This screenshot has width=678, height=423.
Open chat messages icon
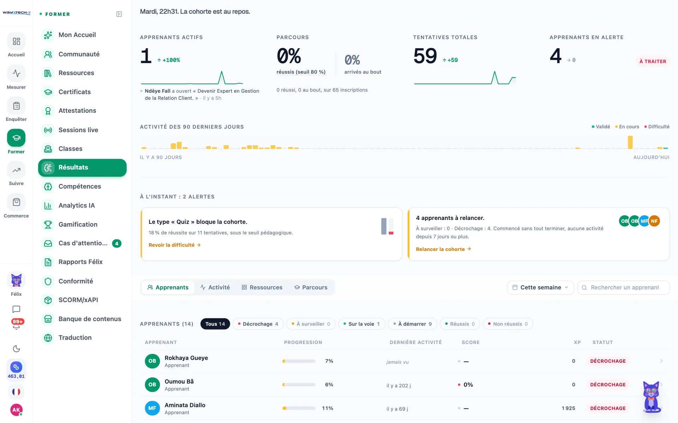(x=16, y=309)
